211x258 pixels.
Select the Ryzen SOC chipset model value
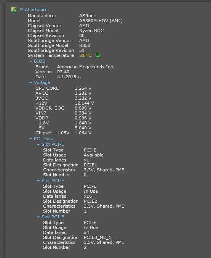[x=91, y=31]
